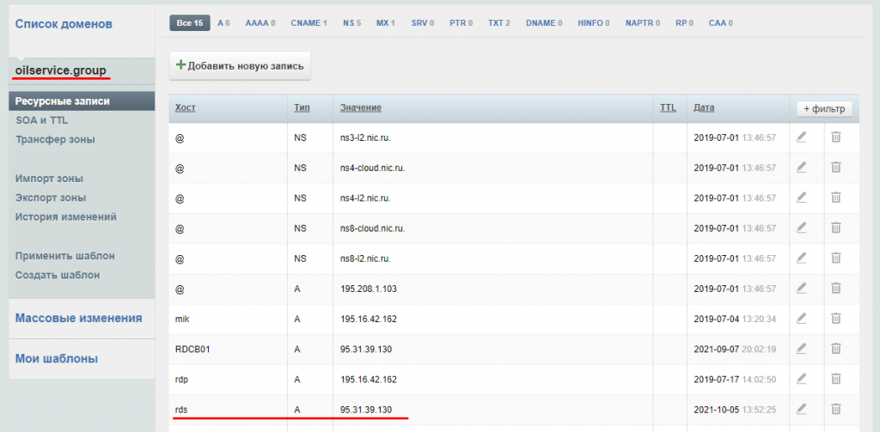Select rds record value 95.31.39.130
This screenshot has width=880, height=432.
(366, 411)
